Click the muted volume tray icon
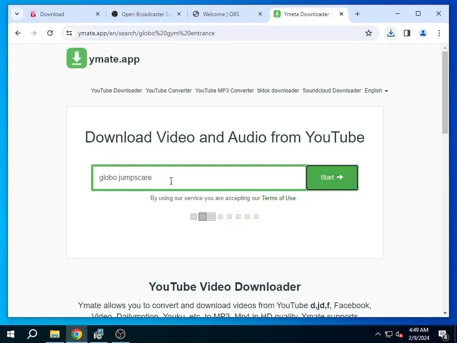This screenshot has width=457, height=343. (399, 334)
